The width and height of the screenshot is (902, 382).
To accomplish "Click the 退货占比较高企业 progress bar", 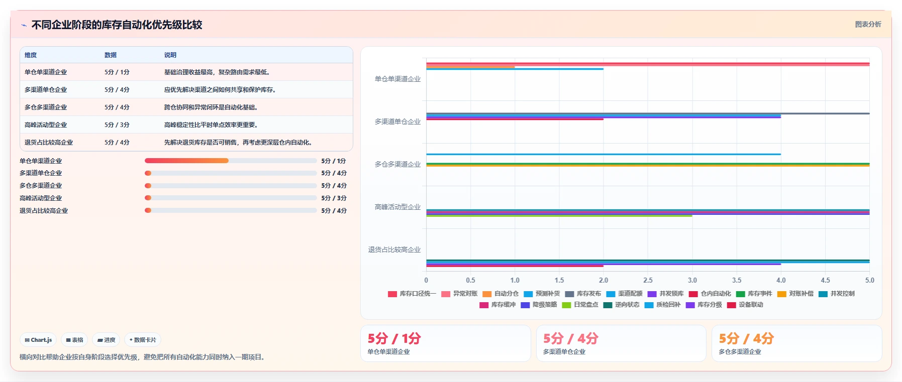I will pyautogui.click(x=231, y=210).
